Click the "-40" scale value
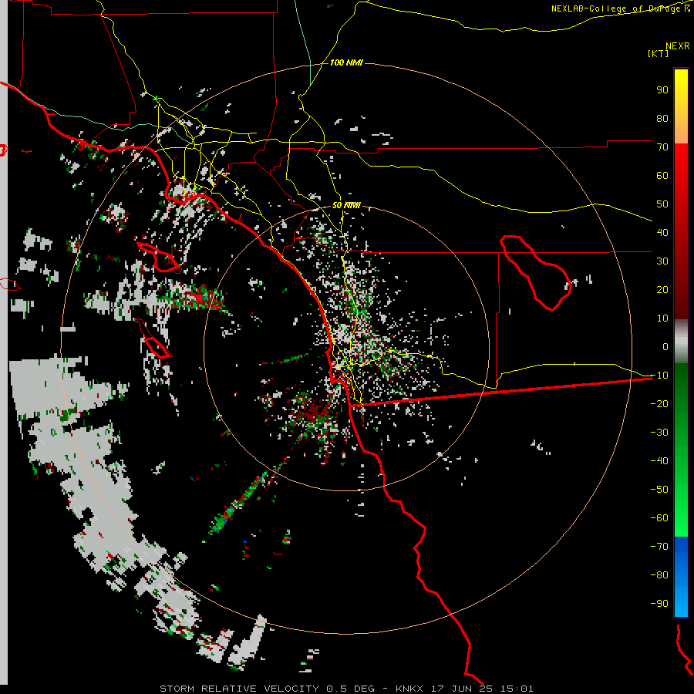 (x=659, y=461)
